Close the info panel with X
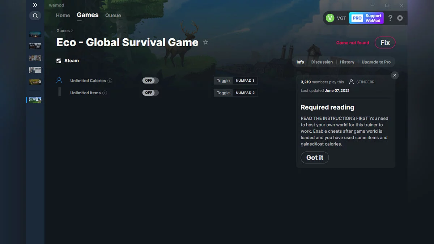 [x=395, y=75]
